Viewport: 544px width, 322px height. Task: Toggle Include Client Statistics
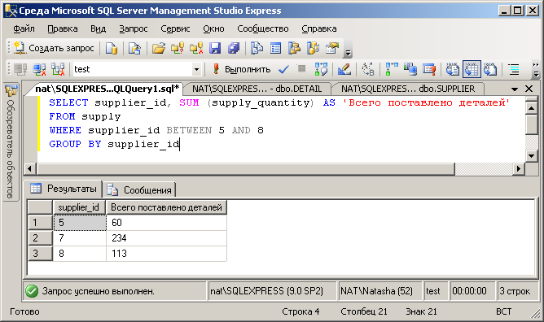pyautogui.click(x=410, y=69)
